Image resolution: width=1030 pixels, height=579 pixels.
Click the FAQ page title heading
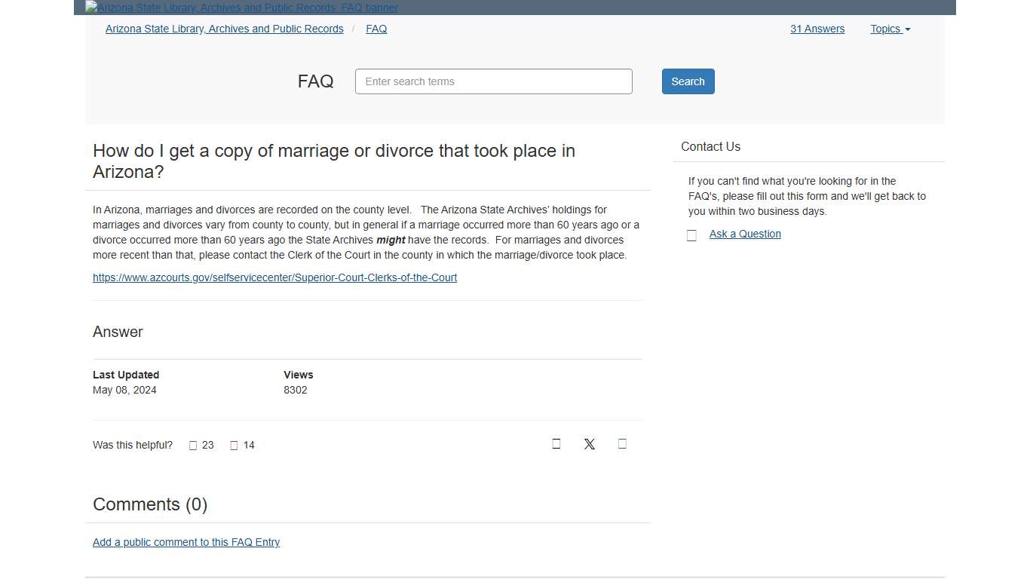click(x=315, y=81)
